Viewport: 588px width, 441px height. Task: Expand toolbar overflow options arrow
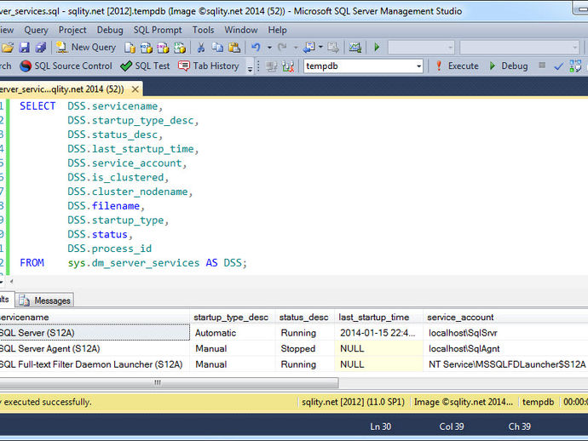pos(250,68)
